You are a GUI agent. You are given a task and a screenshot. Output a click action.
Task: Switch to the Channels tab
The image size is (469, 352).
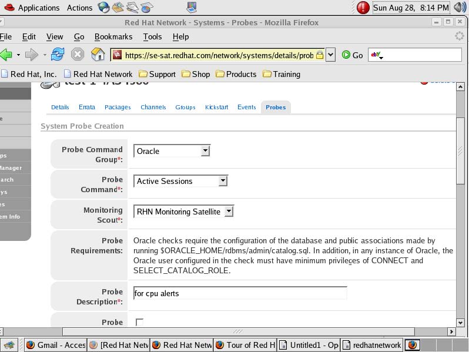tap(153, 107)
